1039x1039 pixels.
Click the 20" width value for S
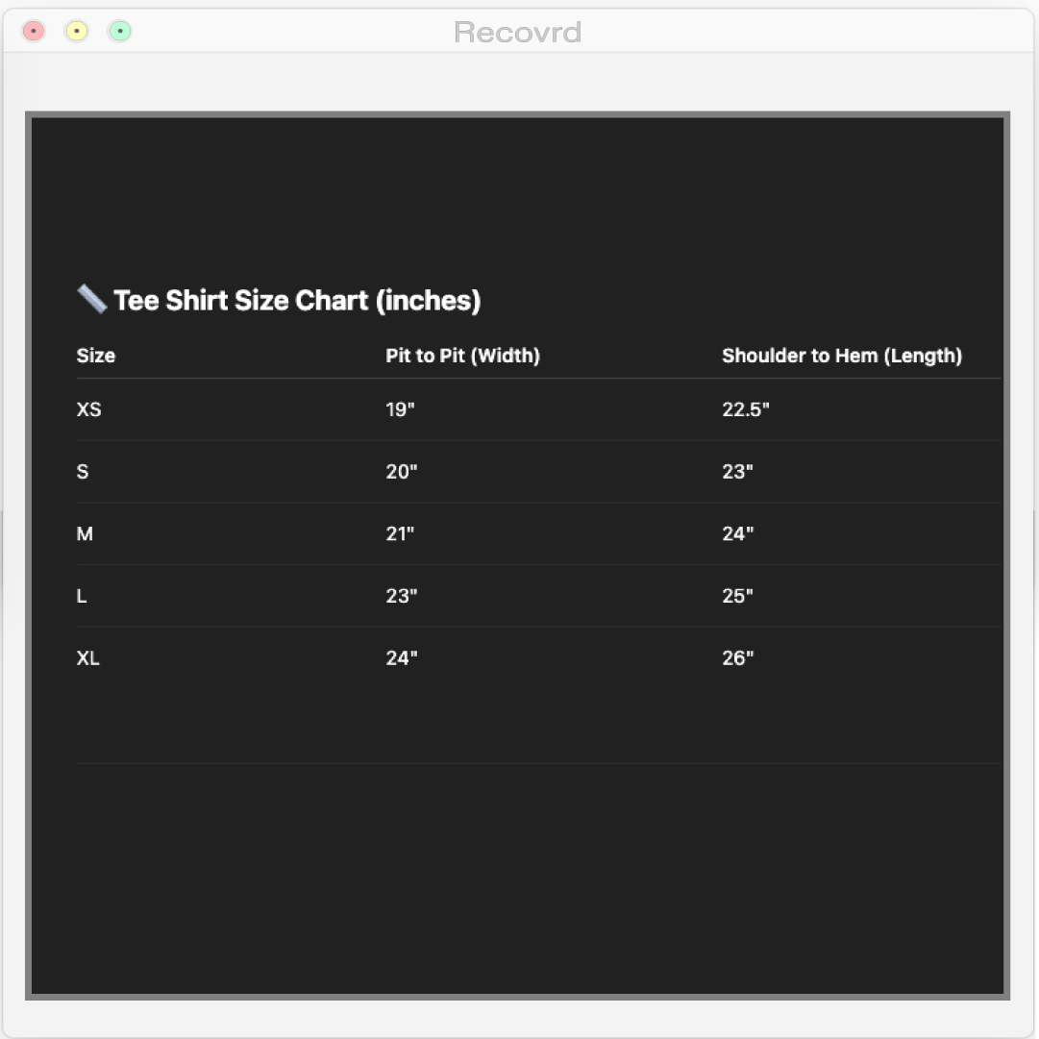(402, 472)
